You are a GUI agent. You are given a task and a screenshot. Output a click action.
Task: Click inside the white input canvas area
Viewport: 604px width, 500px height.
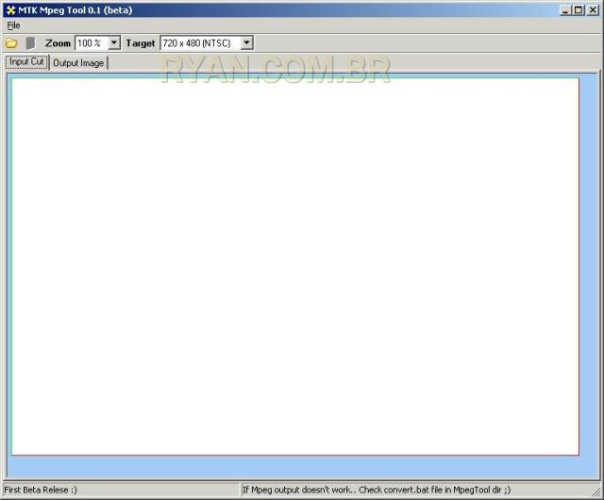294,266
